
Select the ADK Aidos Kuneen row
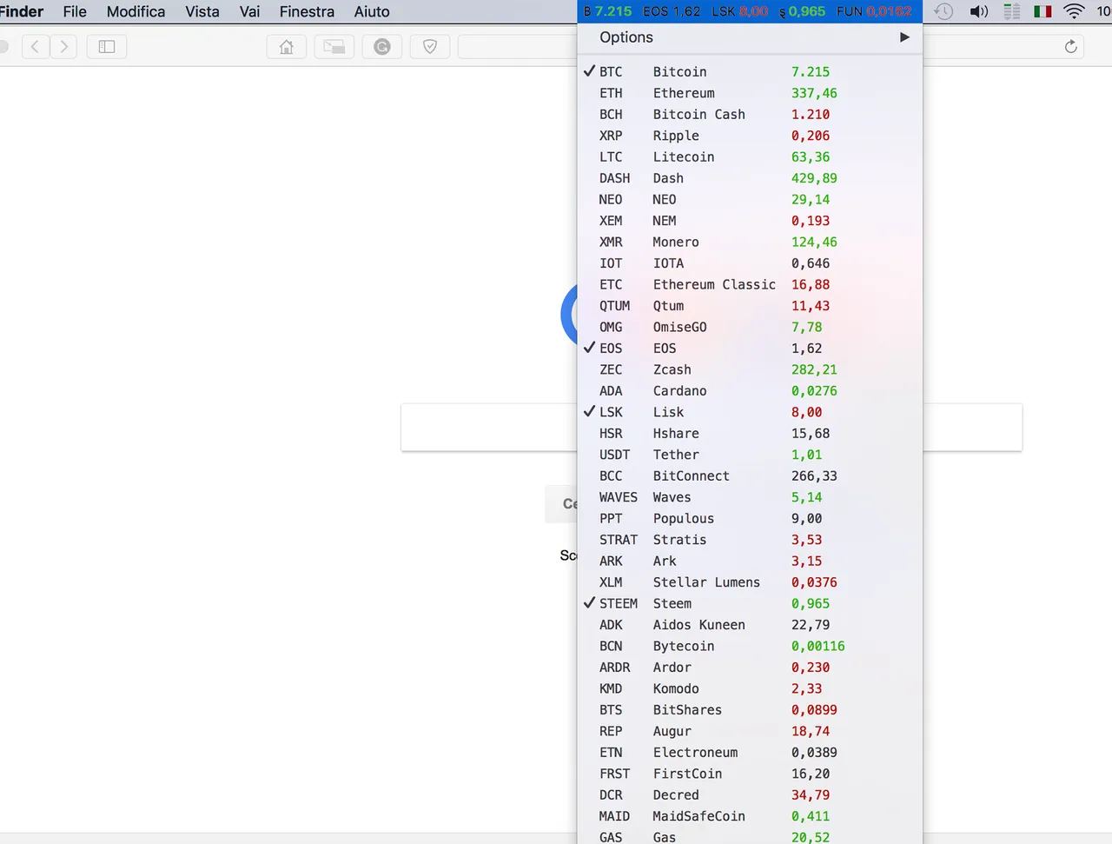coord(750,625)
